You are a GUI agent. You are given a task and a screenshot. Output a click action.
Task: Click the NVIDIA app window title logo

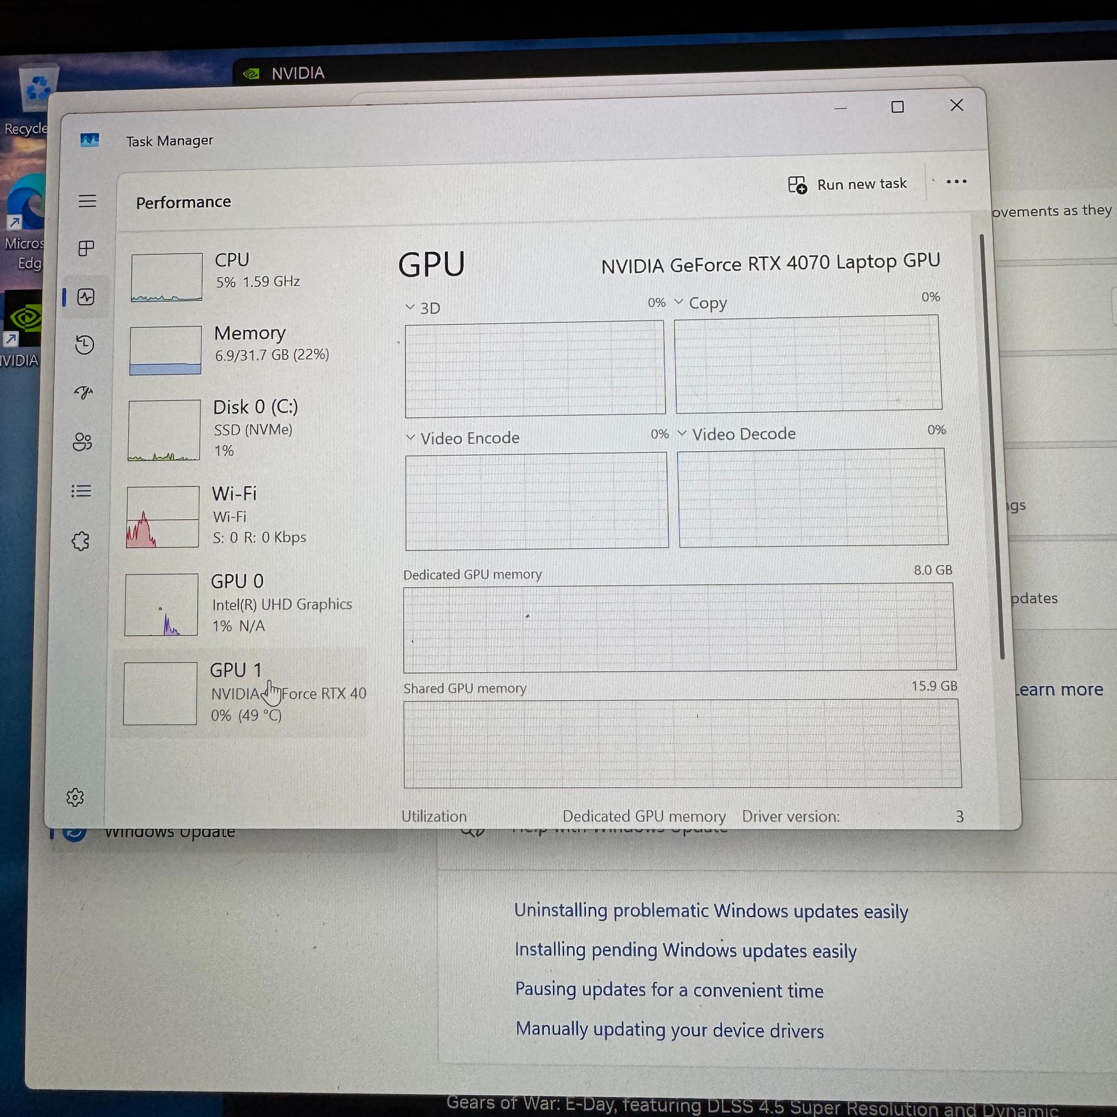[x=251, y=74]
